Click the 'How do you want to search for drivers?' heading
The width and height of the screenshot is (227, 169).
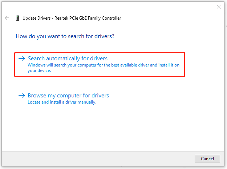click(x=65, y=36)
